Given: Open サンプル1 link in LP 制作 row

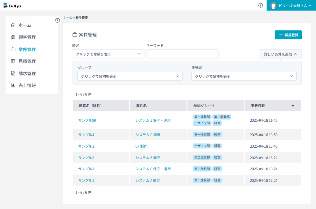Looking at the screenshot, I should [86, 146].
